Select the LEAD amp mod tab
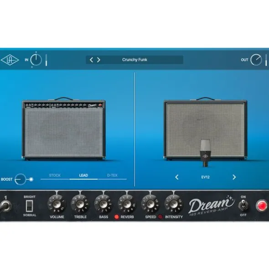The image size is (269, 270). pyautogui.click(x=83, y=175)
